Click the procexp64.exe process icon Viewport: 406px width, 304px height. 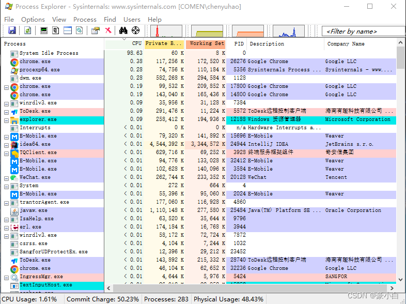(14, 70)
